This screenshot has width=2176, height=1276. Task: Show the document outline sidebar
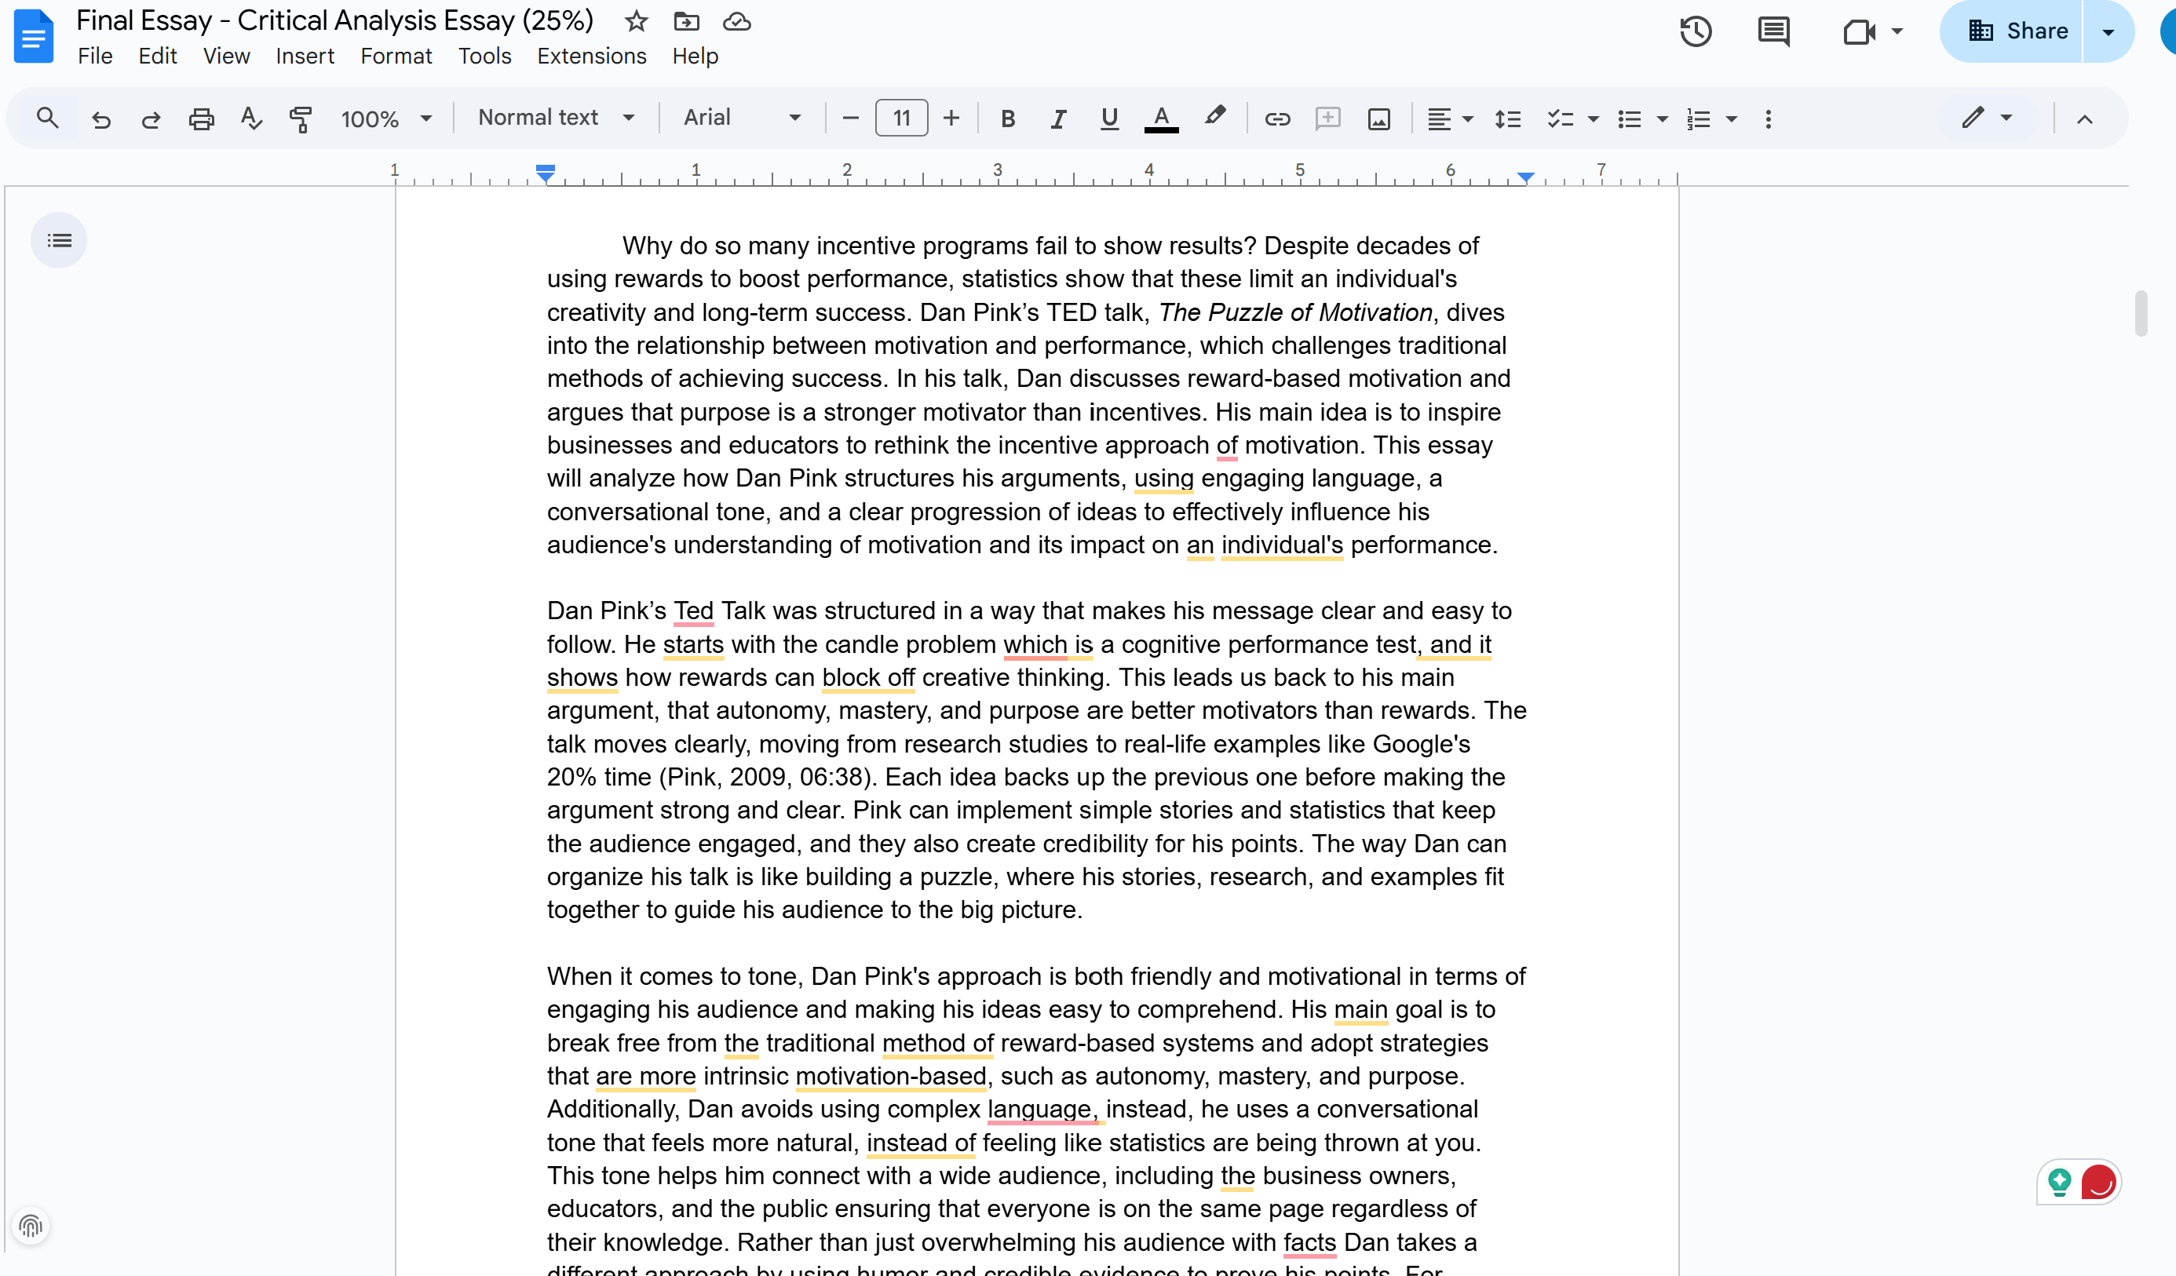click(x=59, y=240)
